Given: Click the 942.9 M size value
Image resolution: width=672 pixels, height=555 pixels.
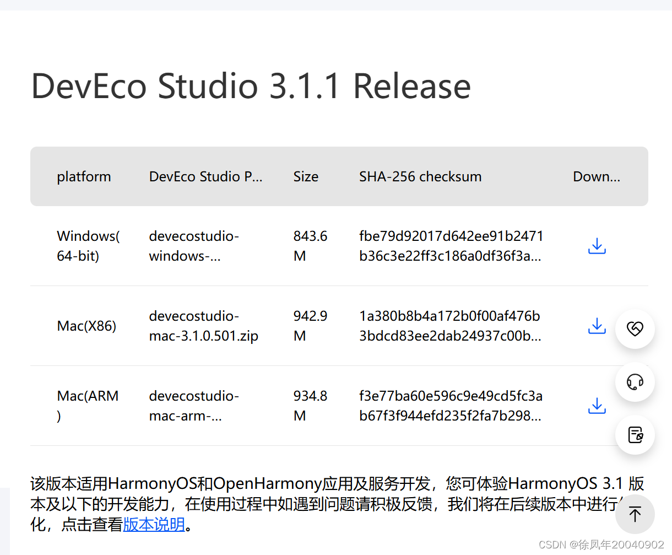Looking at the screenshot, I should [x=310, y=326].
